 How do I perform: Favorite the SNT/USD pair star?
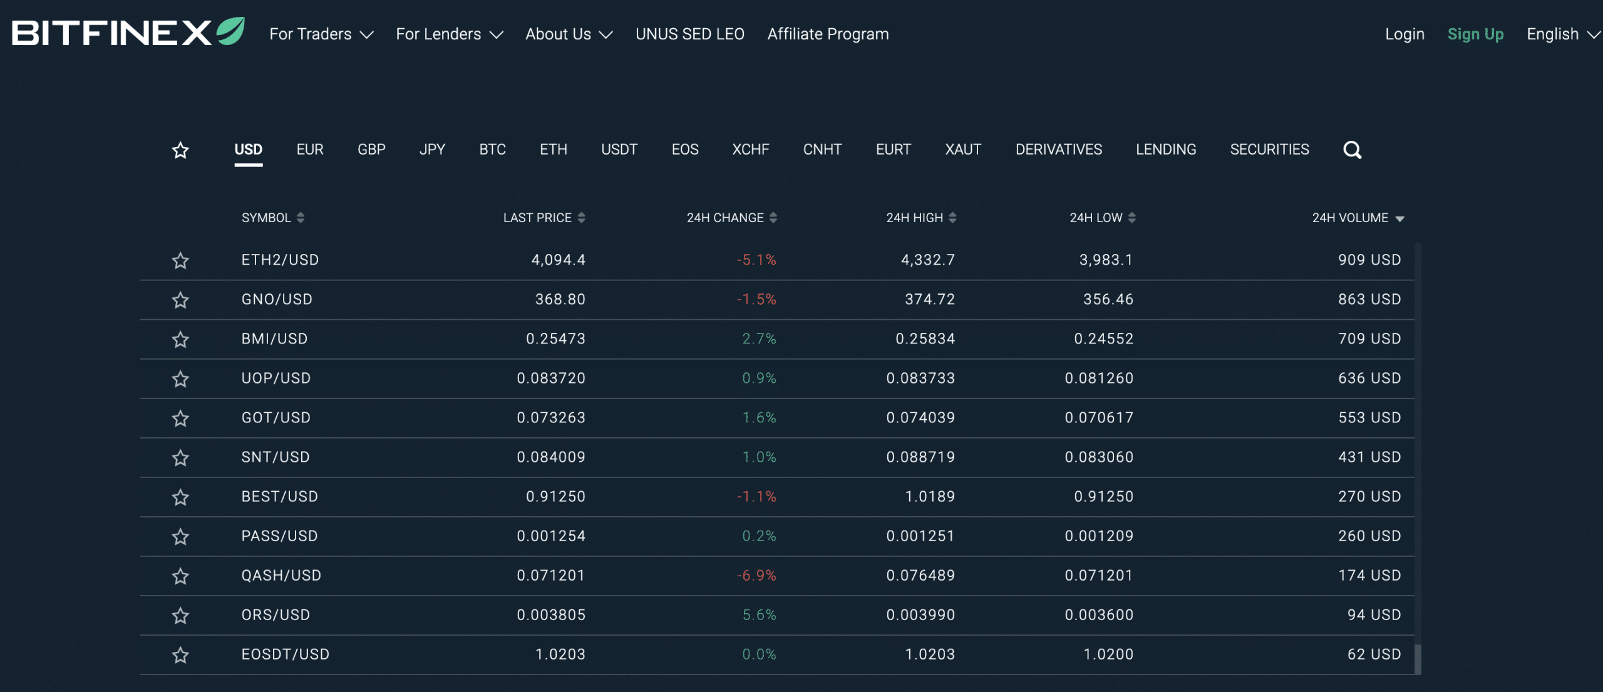[x=180, y=457]
